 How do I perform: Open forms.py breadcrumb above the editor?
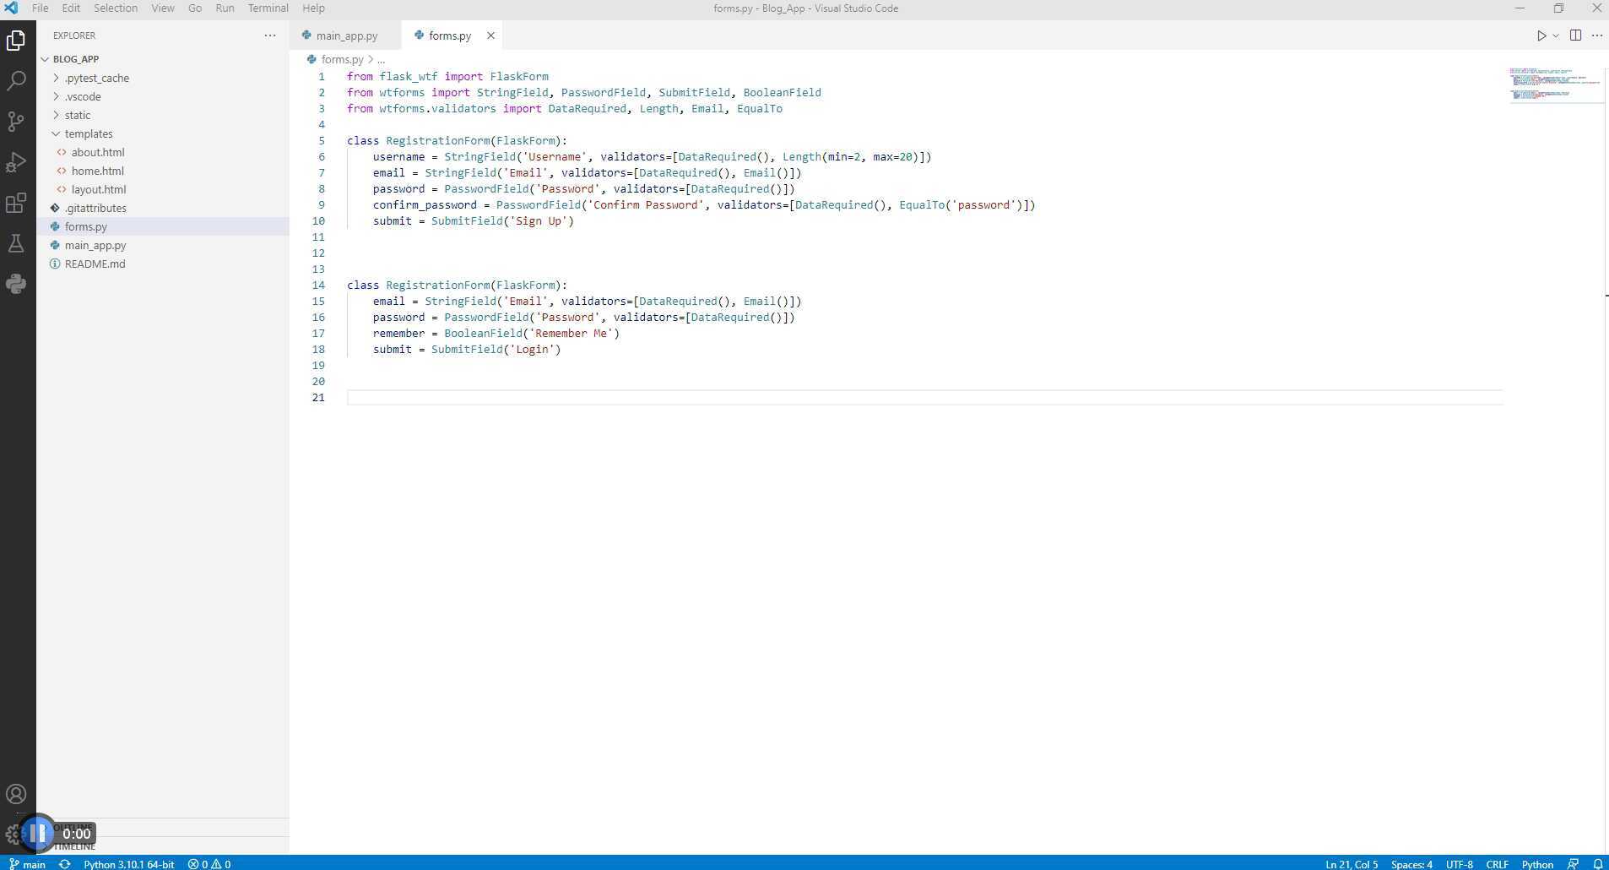(343, 59)
